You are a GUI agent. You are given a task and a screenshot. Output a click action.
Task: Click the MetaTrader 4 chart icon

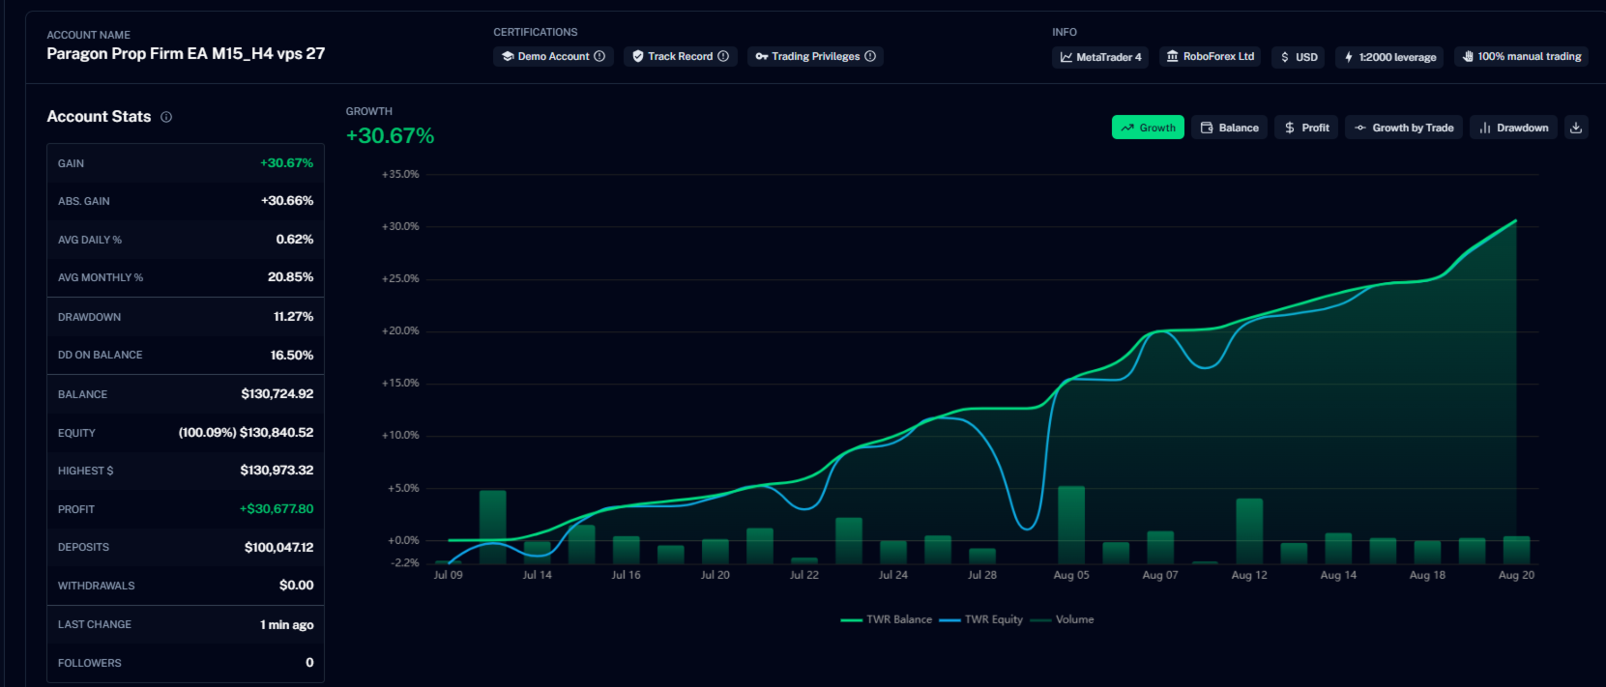pyautogui.click(x=1066, y=57)
